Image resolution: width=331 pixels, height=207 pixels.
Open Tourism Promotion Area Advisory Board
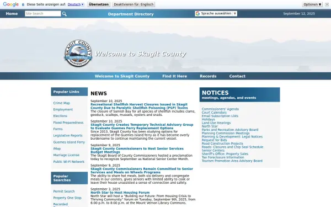[x=232, y=161]
